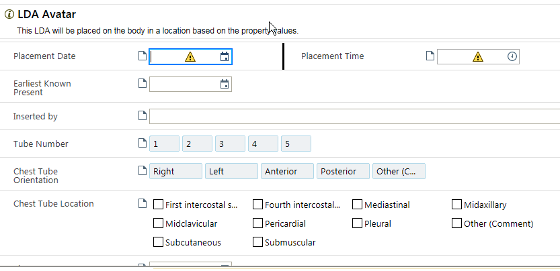560x271 pixels.
Task: Select Tube Number 3
Action: pyautogui.click(x=230, y=144)
